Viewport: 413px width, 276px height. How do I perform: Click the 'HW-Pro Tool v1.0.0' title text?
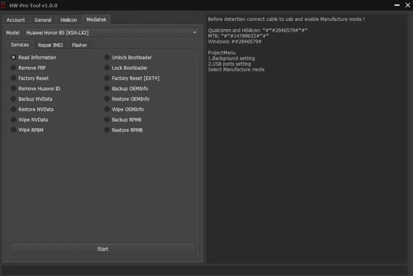(x=33, y=5)
